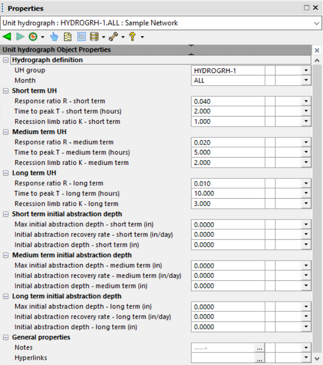Screen dimensions: 323x365
Task: Select the 'Initial abstraction recovery rate - long term (in/day)' label
Action: click(93, 317)
